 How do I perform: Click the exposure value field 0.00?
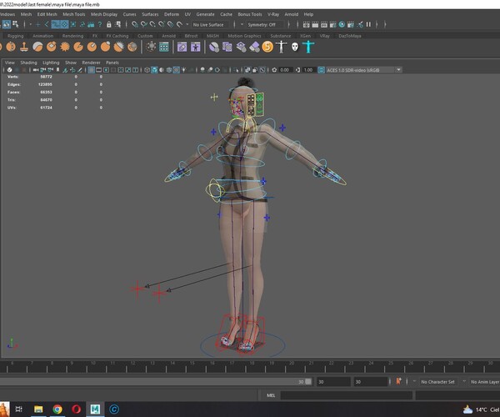click(x=285, y=70)
